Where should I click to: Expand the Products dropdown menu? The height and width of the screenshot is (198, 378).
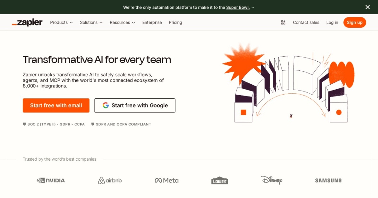click(x=61, y=22)
